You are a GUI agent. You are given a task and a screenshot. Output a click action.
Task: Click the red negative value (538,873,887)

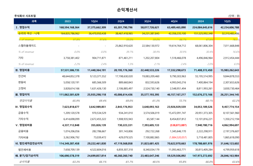coord(178,125)
